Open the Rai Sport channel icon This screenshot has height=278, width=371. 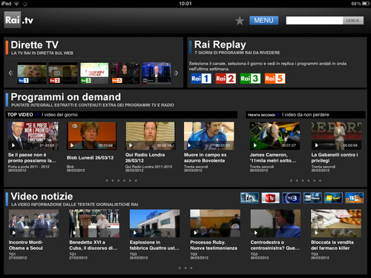(334, 198)
